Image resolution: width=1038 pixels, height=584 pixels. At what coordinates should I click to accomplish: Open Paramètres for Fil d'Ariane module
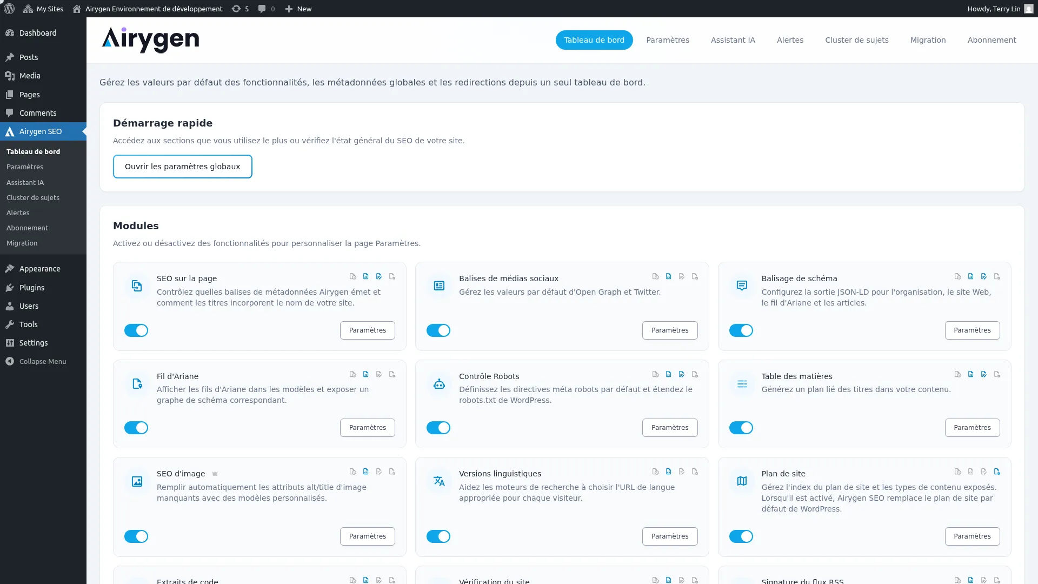click(367, 428)
